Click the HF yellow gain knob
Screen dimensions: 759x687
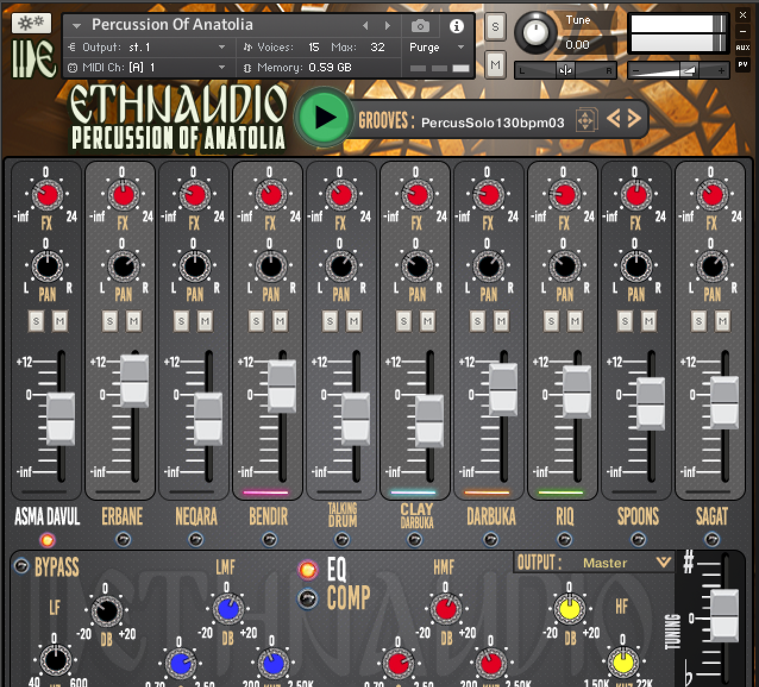coord(569,609)
